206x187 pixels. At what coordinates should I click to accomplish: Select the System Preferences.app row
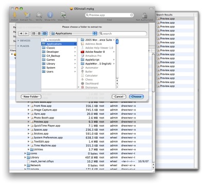pyautogui.click(x=81, y=137)
